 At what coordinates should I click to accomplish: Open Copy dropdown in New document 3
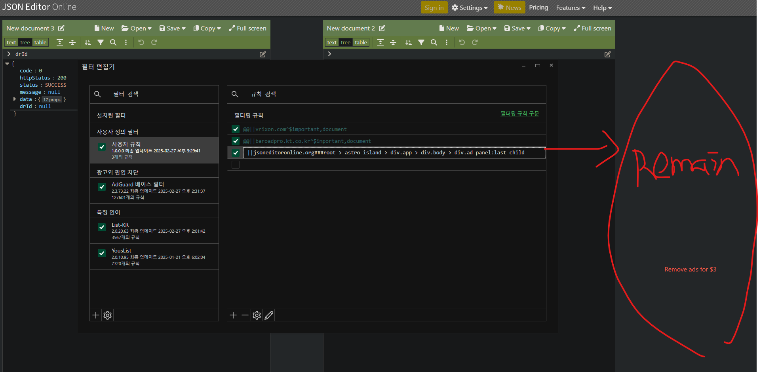207,28
